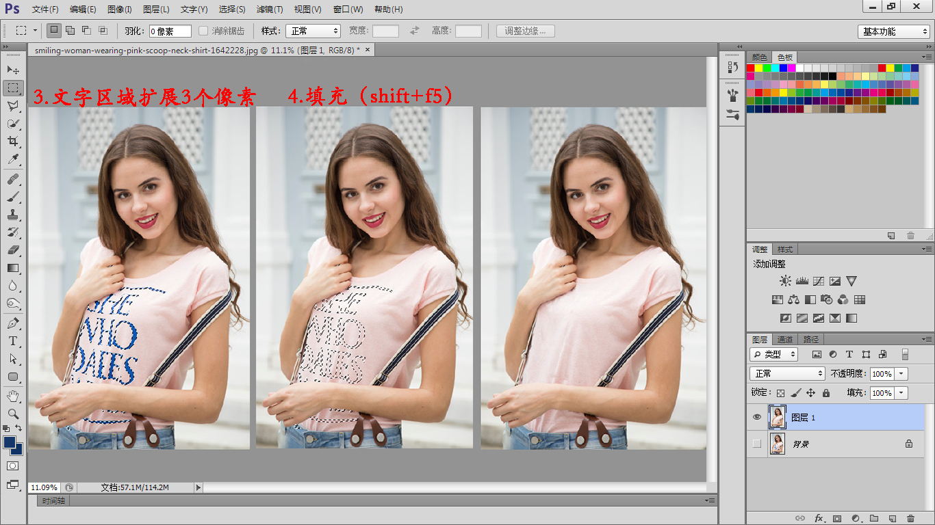Select the Spot Healing Brush tool
935x525 pixels.
tap(13, 179)
